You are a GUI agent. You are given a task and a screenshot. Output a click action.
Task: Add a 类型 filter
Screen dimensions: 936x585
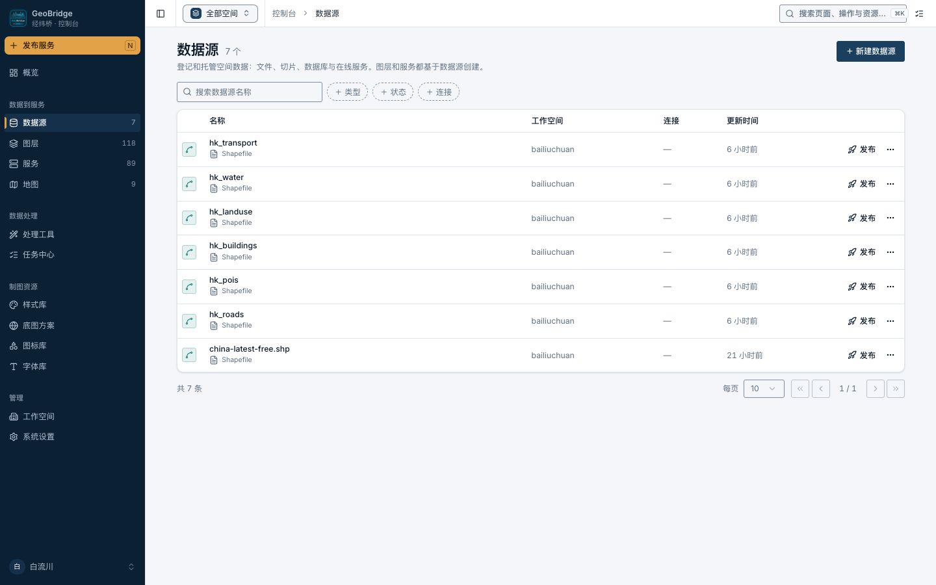[x=348, y=92]
